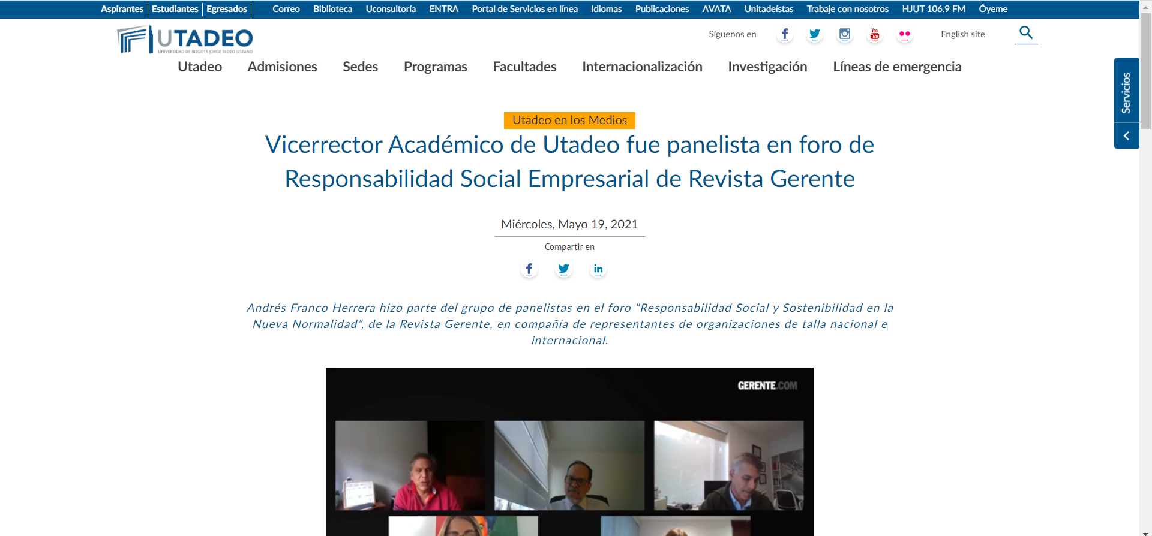The image size is (1152, 536).
Task: Open the Publicaciones link
Action: pos(662,9)
